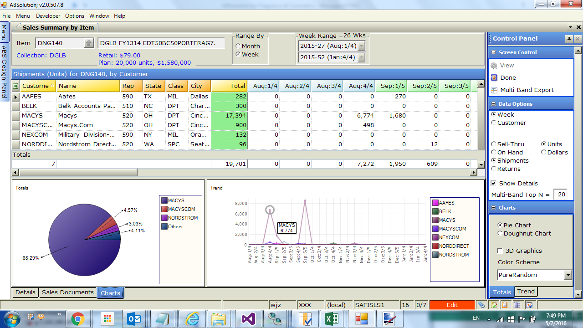Open the calendar icon in status bar
The image size is (583, 328).
[x=529, y=305]
